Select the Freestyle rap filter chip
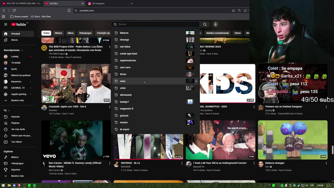The width and height of the screenshot is (334, 188). point(103,33)
